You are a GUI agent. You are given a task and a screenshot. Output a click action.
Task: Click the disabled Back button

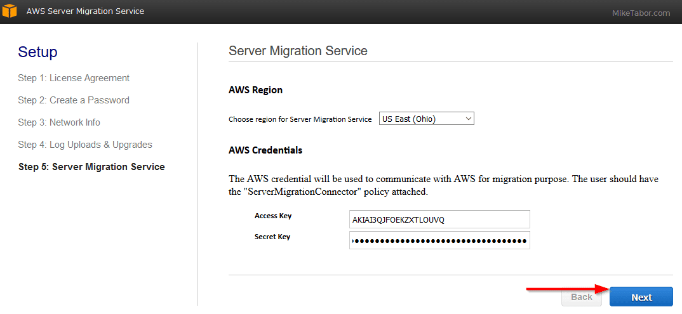[x=582, y=297]
